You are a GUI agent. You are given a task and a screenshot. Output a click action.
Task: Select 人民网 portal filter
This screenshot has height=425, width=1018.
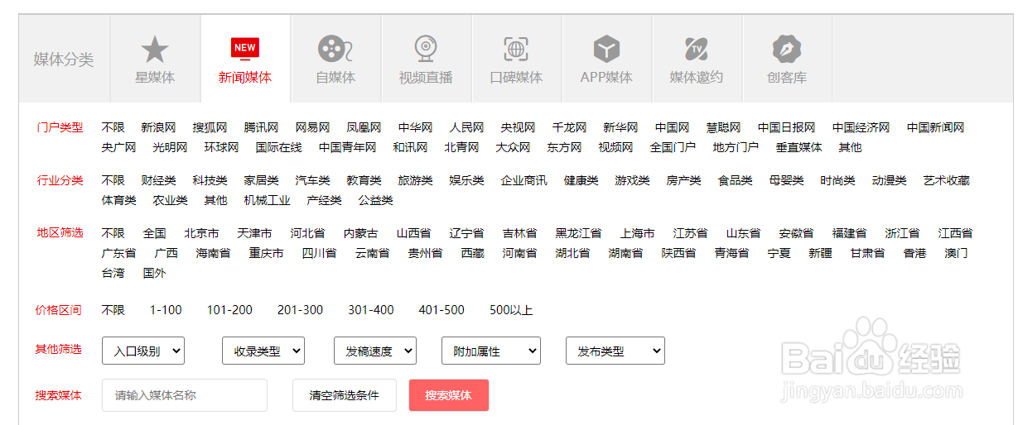click(x=466, y=127)
